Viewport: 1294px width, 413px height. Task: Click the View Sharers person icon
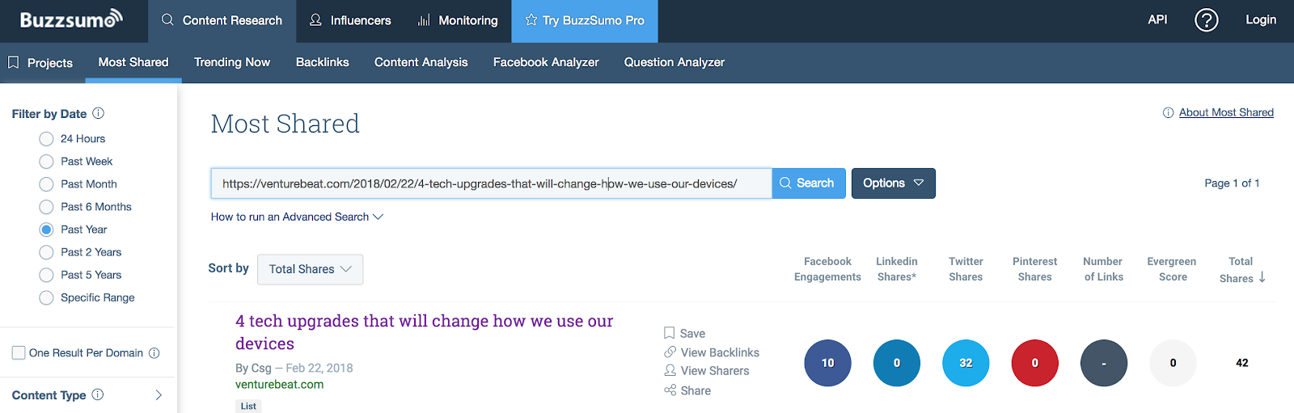(x=670, y=371)
